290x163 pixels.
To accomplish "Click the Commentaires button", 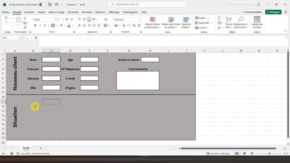I will pos(252,12).
